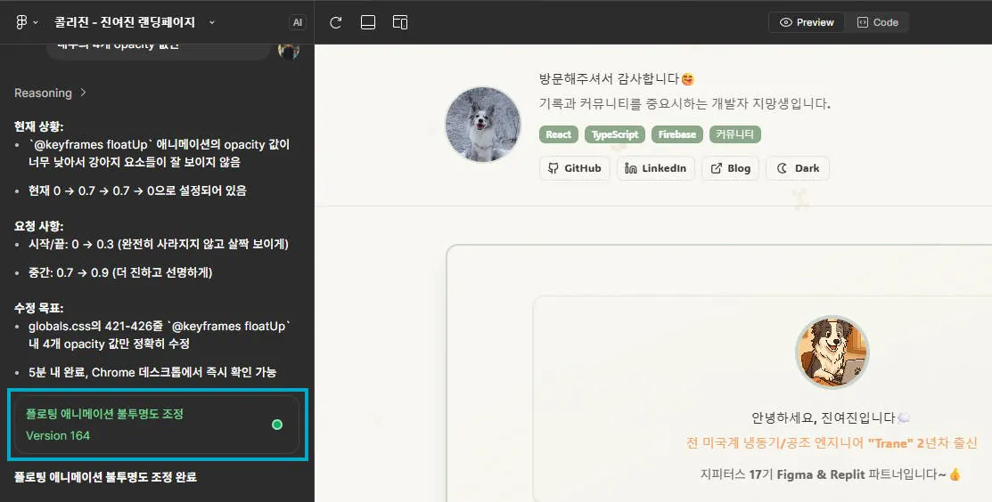Click the 수정 목표 heading
992x502 pixels.
(39, 308)
